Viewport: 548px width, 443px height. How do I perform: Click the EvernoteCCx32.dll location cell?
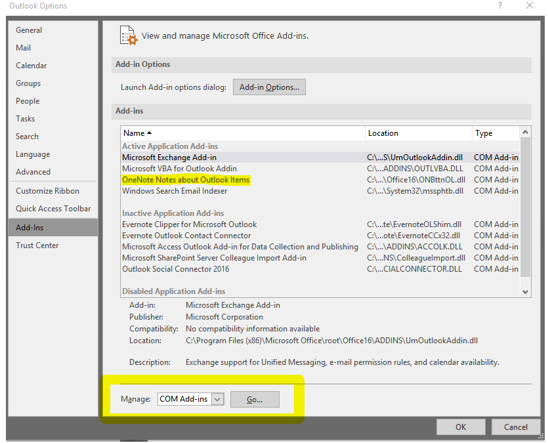click(x=413, y=236)
